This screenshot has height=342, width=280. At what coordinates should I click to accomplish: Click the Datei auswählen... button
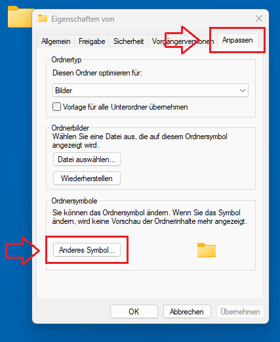pyautogui.click(x=87, y=160)
